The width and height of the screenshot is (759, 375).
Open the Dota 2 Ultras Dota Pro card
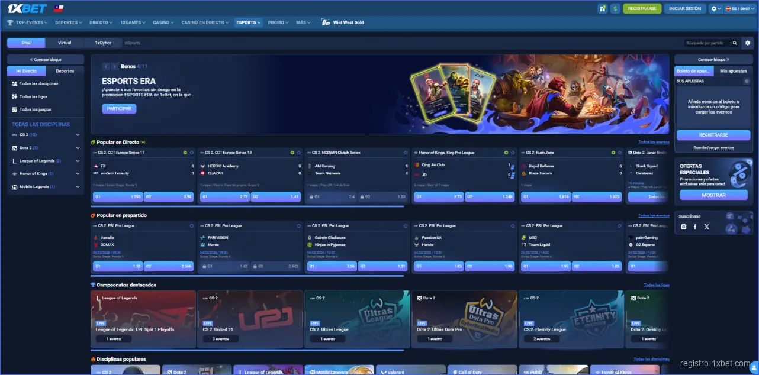[x=464, y=319]
